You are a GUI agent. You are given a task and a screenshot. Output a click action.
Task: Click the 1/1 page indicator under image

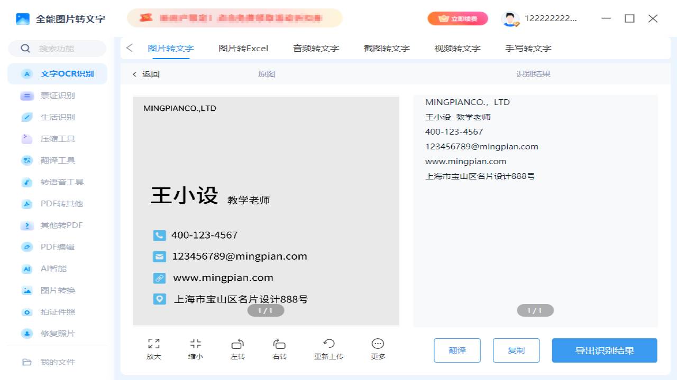pos(266,310)
